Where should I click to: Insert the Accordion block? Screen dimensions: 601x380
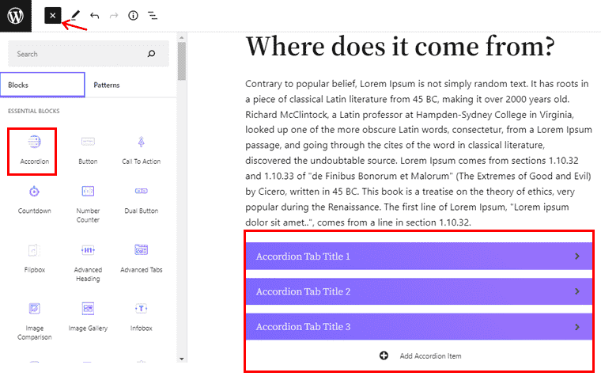pos(35,150)
